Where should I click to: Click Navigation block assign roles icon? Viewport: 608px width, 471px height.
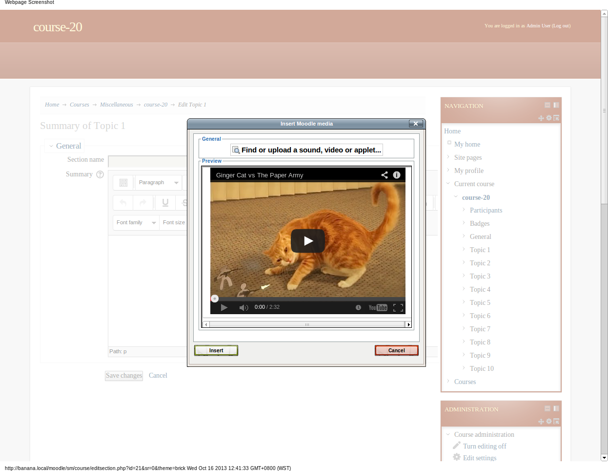(x=556, y=118)
